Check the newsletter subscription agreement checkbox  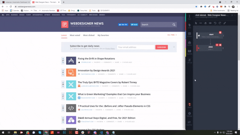71,49
